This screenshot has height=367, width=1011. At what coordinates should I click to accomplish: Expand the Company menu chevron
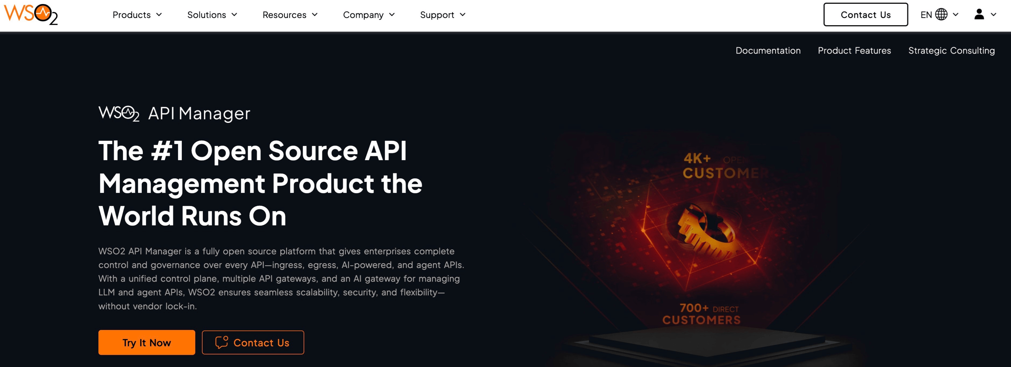(x=392, y=14)
